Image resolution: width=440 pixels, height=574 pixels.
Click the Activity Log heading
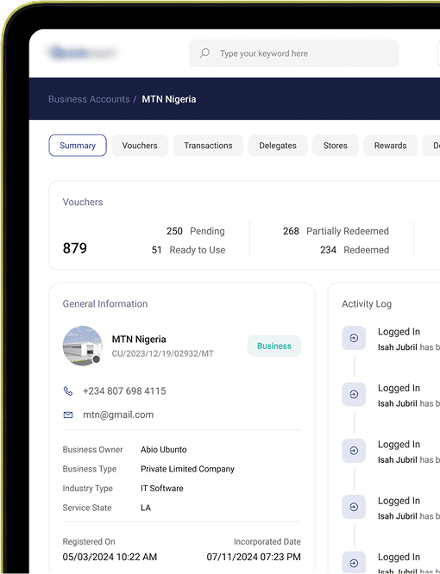(367, 304)
